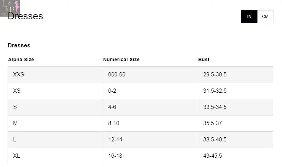Click numerical size 16-18 cell

click(115, 156)
